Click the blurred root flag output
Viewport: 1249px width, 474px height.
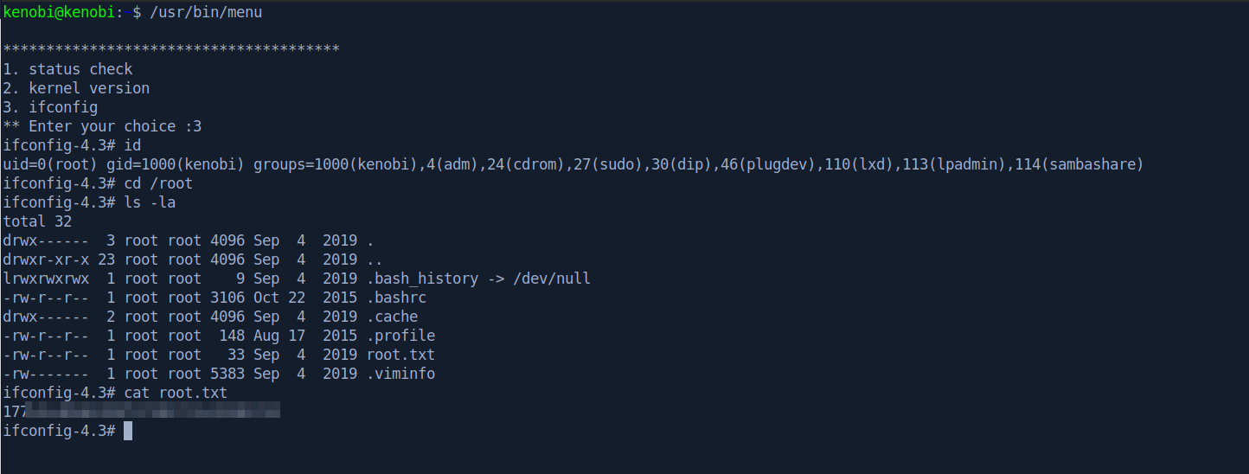(x=143, y=412)
